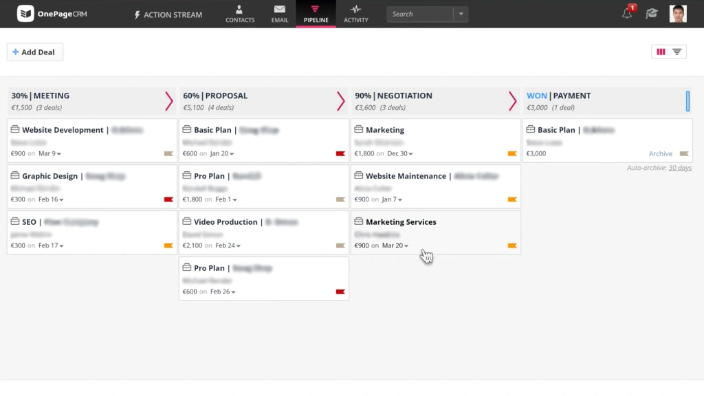704x396 pixels.
Task: Change the 30 days auto-archive setting
Action: (680, 168)
